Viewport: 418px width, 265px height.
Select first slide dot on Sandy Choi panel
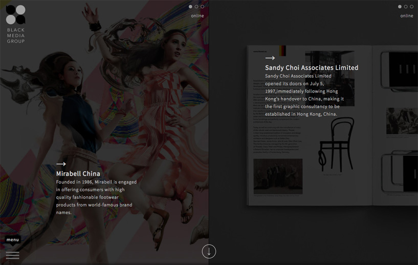pos(400,7)
